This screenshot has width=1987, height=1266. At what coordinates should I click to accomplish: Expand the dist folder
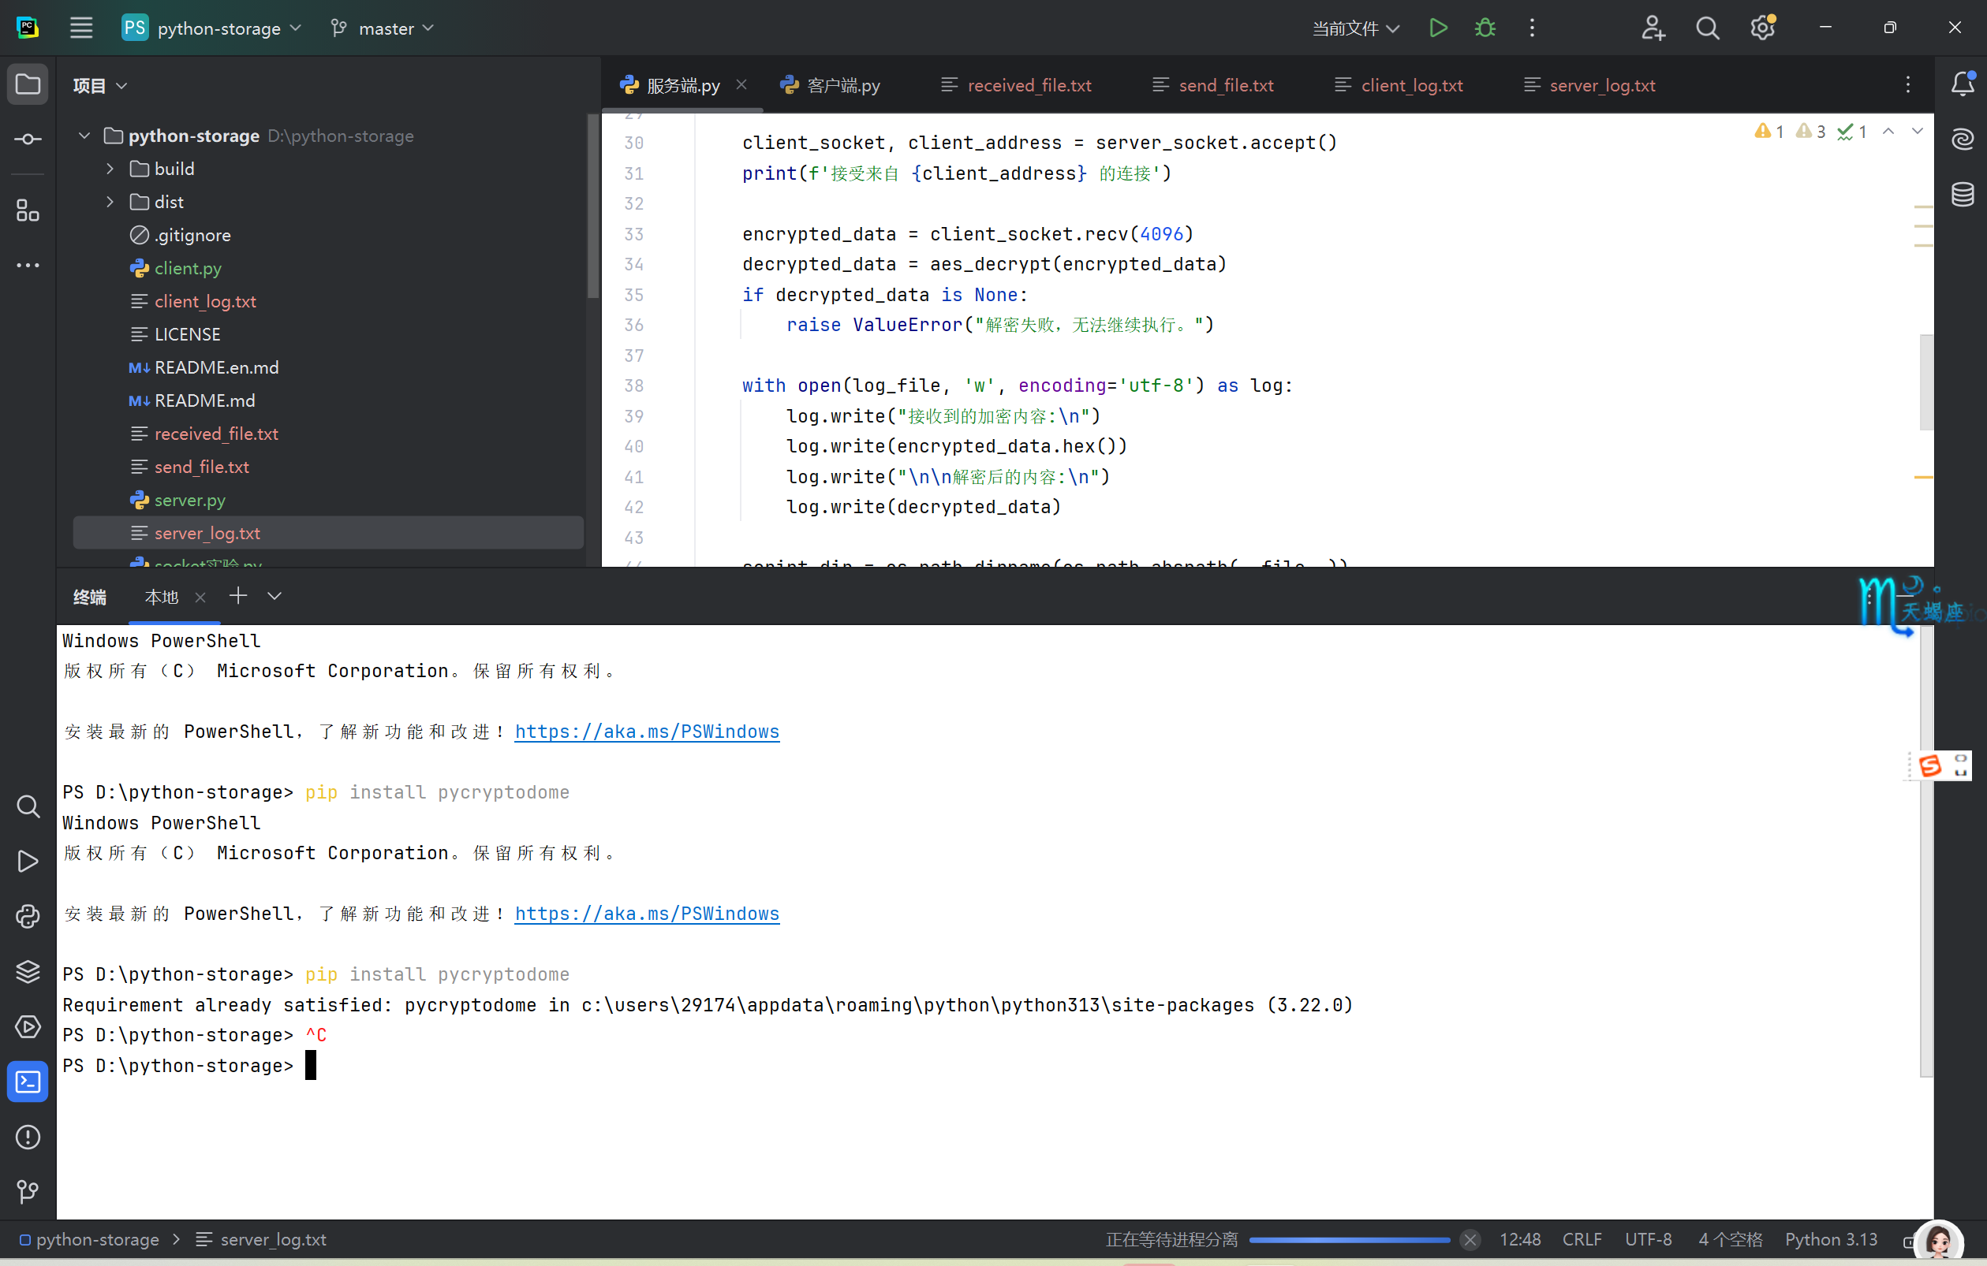point(110,202)
